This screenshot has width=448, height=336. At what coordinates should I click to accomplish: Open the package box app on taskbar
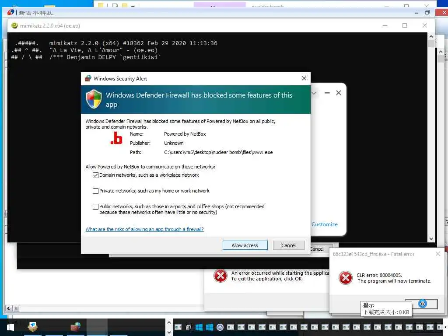click(x=32, y=326)
